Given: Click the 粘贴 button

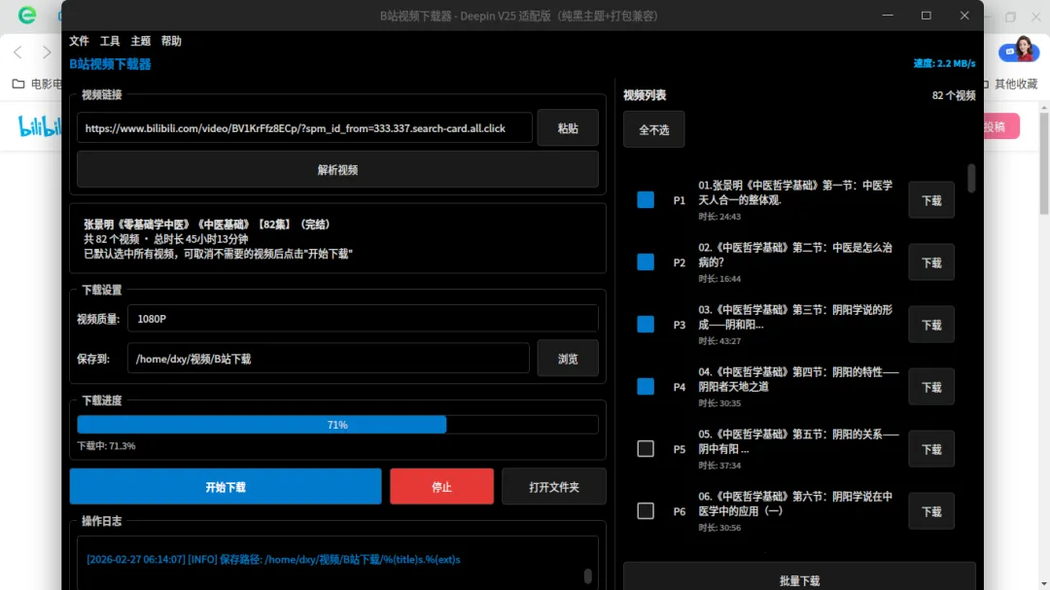Looking at the screenshot, I should [x=568, y=128].
